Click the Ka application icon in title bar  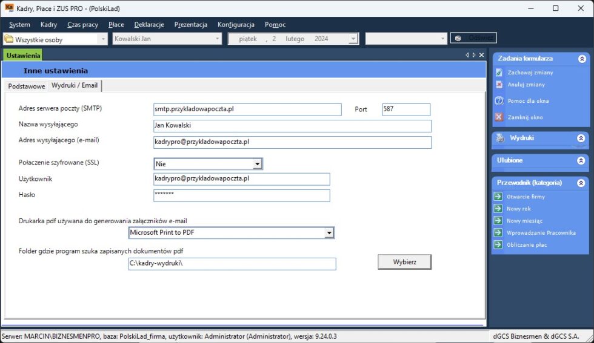click(9, 8)
